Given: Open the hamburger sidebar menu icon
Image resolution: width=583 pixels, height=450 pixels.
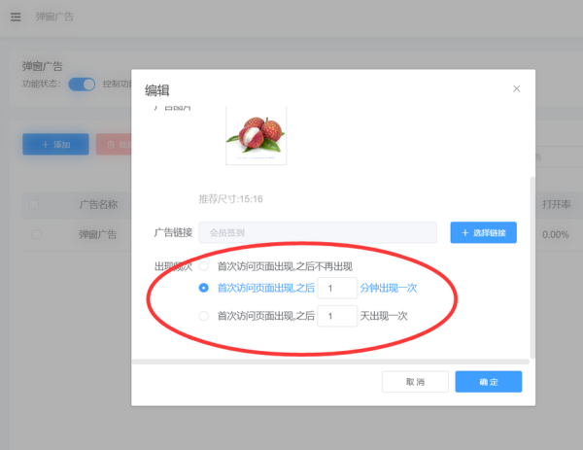Looking at the screenshot, I should coord(16,17).
